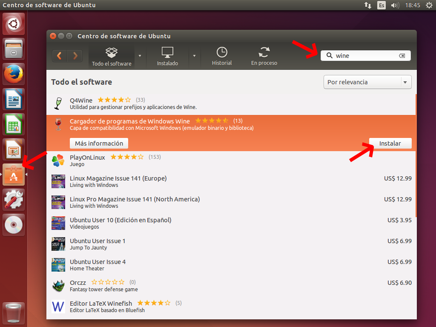The height and width of the screenshot is (327, 436).
Task: Select the Ubuntu User Issue 4 row
Action: [x=231, y=265]
